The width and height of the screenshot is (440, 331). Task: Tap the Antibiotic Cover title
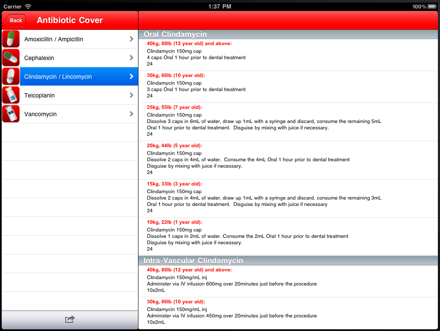point(69,20)
